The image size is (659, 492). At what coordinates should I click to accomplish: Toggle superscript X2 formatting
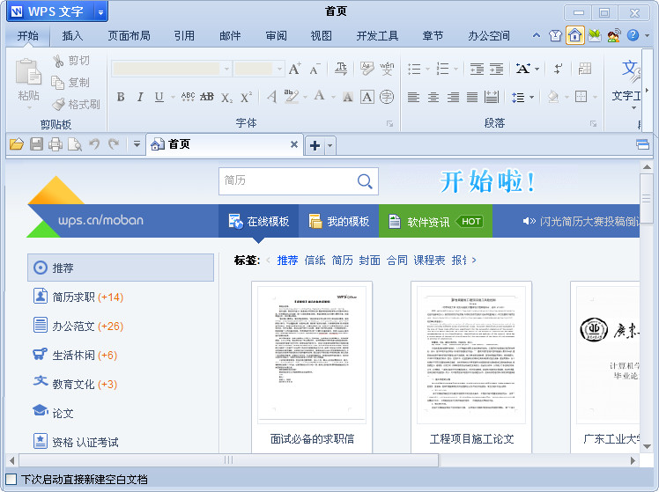(246, 97)
